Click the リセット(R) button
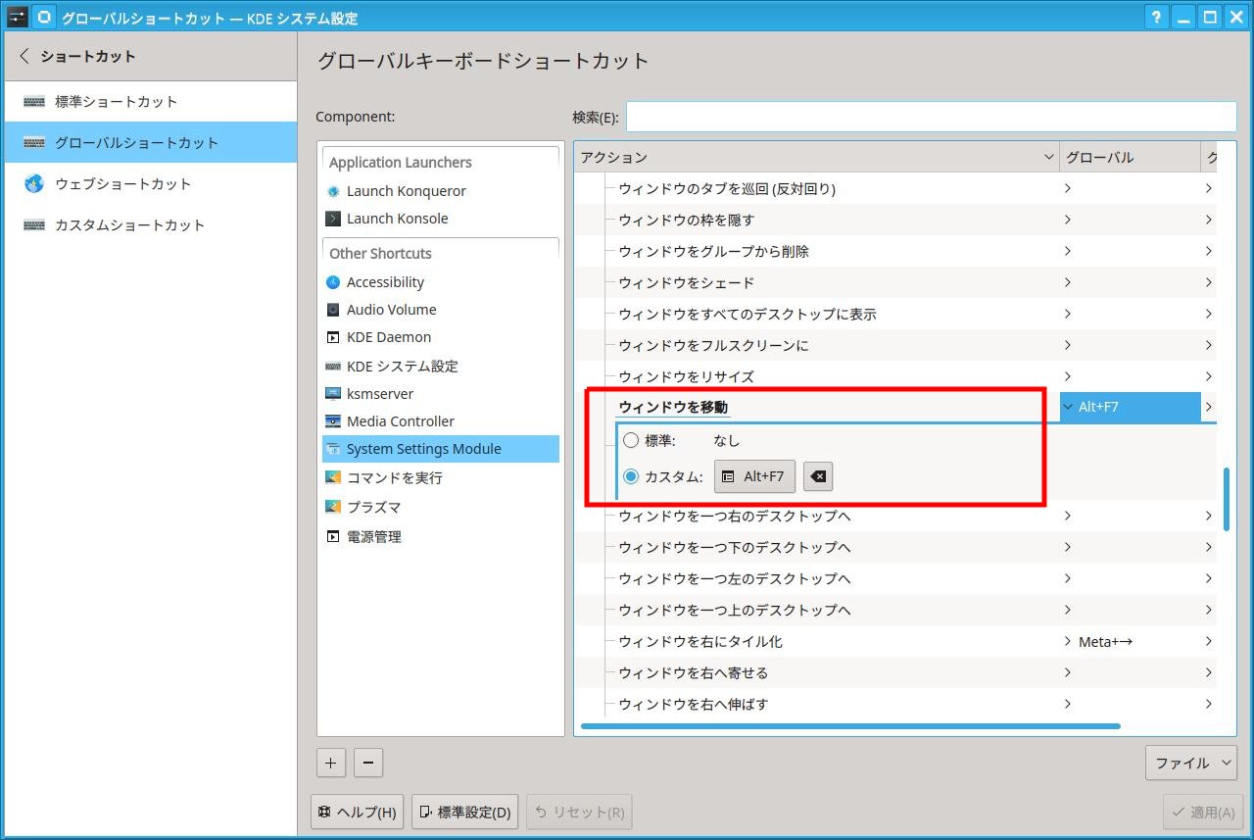Screen dimensions: 1254x840 click(x=579, y=813)
